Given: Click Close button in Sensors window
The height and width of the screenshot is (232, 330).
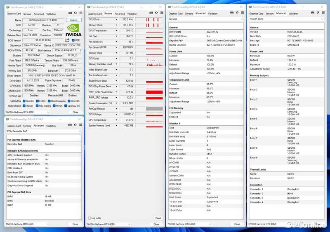Looking at the screenshot, I should click(x=156, y=225).
